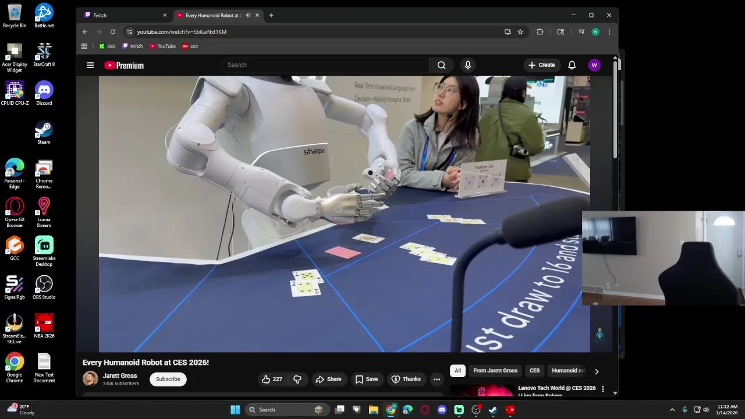745x419 pixels.
Task: Subscribe to Jarett Gross
Action: click(x=168, y=379)
